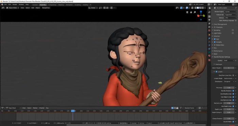238x126 pixels.
Task: Disable the Simplify checkbox
Action: point(215,42)
